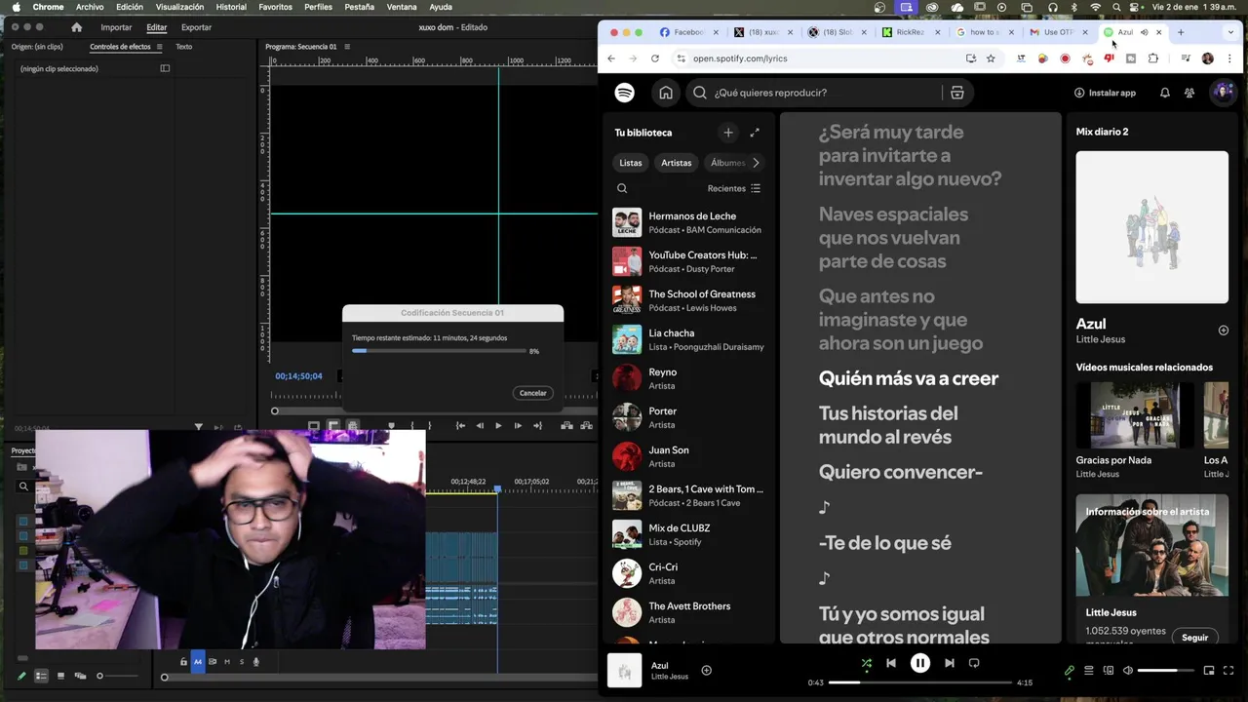
Task: Jump to lyric line Quién más va a creer
Action: coord(909,378)
